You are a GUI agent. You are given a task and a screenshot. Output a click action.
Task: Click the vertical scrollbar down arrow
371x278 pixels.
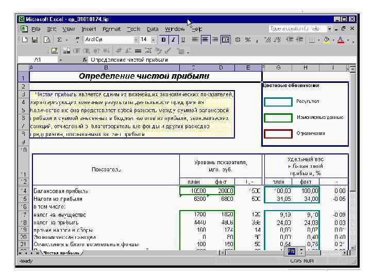tap(352, 248)
